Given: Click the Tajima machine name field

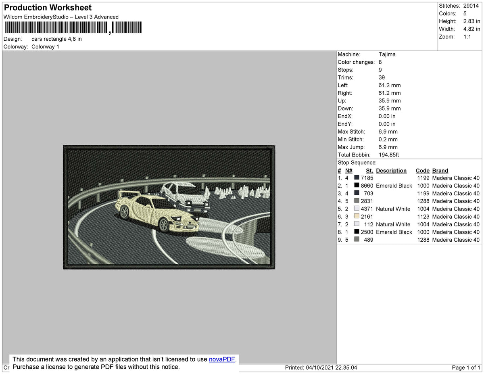Looking at the screenshot, I should point(387,54).
